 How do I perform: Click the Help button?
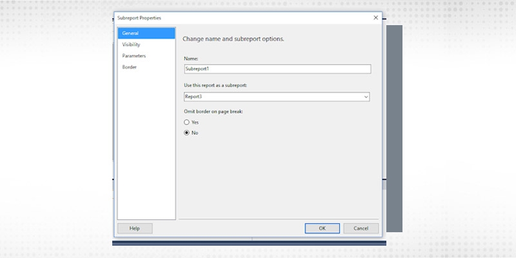pos(135,228)
